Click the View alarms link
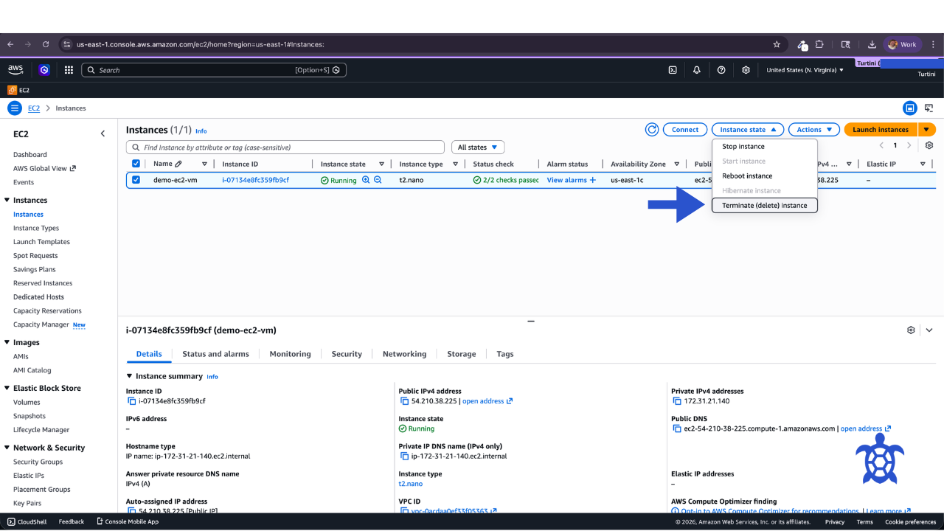Screen dimensions: 944x531 click(x=566, y=180)
